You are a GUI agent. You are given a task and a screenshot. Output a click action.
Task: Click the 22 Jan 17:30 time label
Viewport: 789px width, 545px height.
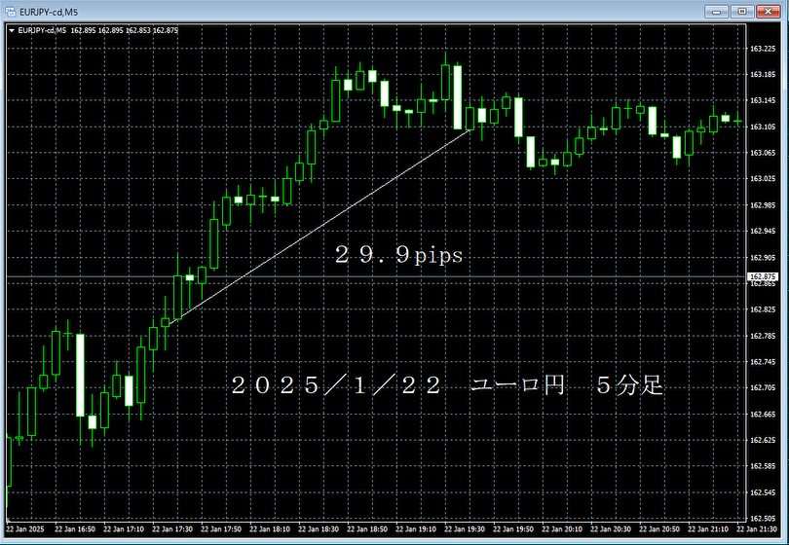click(x=172, y=529)
